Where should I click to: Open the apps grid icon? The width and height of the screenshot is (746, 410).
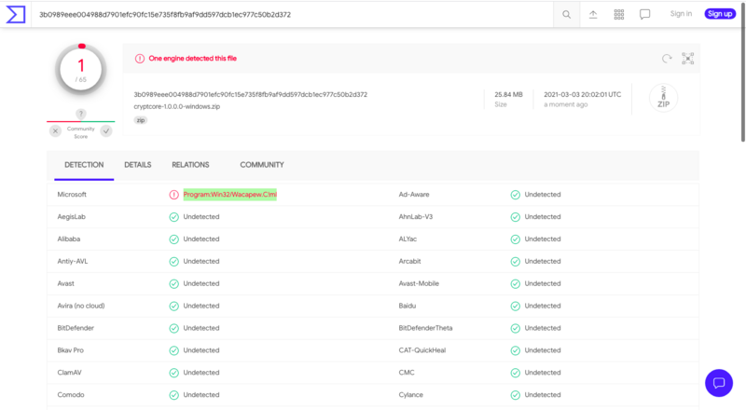coord(619,14)
